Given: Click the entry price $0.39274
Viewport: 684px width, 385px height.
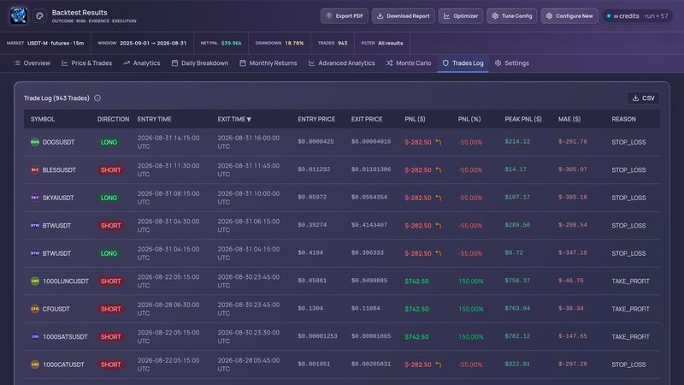Looking at the screenshot, I should [312, 225].
